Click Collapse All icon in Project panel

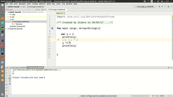39,10
